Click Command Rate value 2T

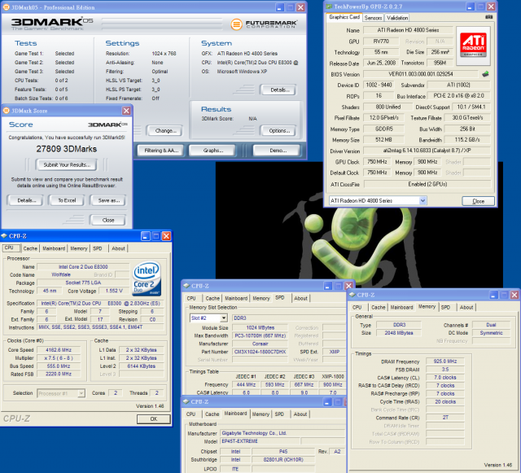pos(445,418)
